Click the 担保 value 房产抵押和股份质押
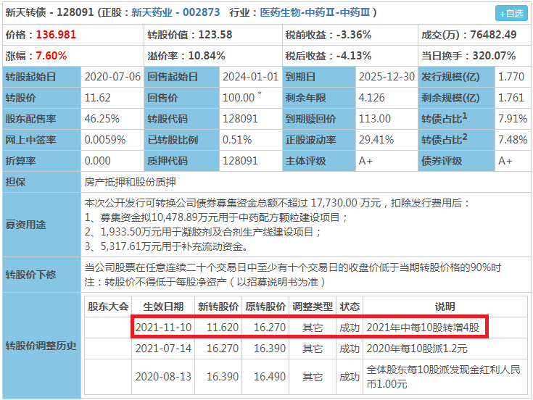The height and width of the screenshot is (400, 533). 131,182
